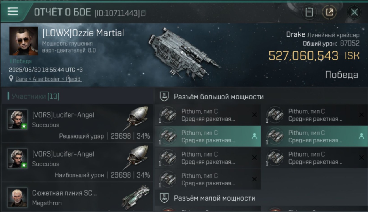Viewport: 368px width, 212px height.
Task: Select the Megathron participant portrait
Action: click(18, 197)
